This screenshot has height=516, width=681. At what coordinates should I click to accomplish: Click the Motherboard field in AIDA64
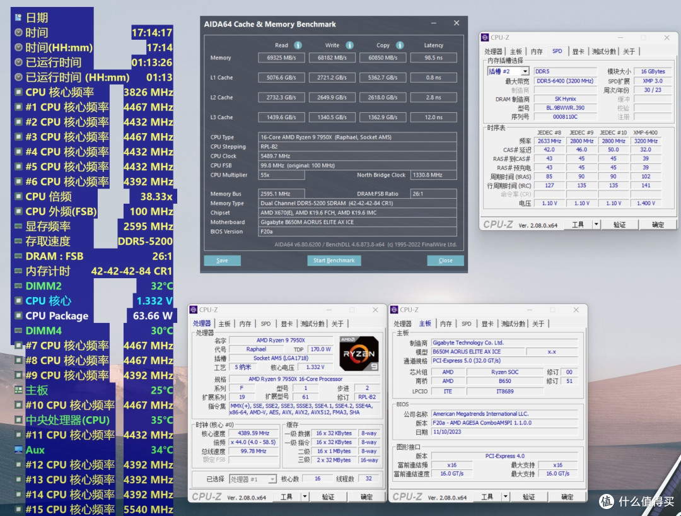pos(357,222)
